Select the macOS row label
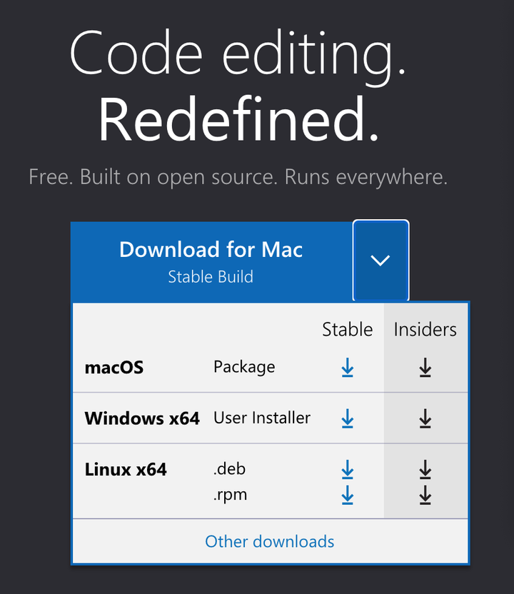The height and width of the screenshot is (594, 514). click(x=114, y=368)
